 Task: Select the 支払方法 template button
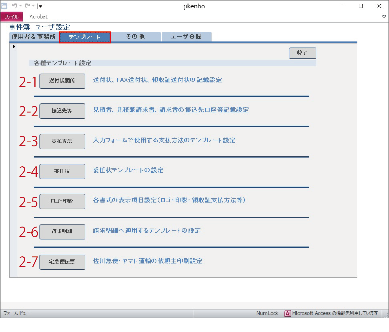(62, 141)
